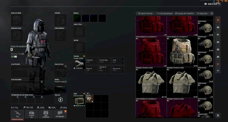
Task: Select the second grey storage container icon
Action: tap(218, 34)
